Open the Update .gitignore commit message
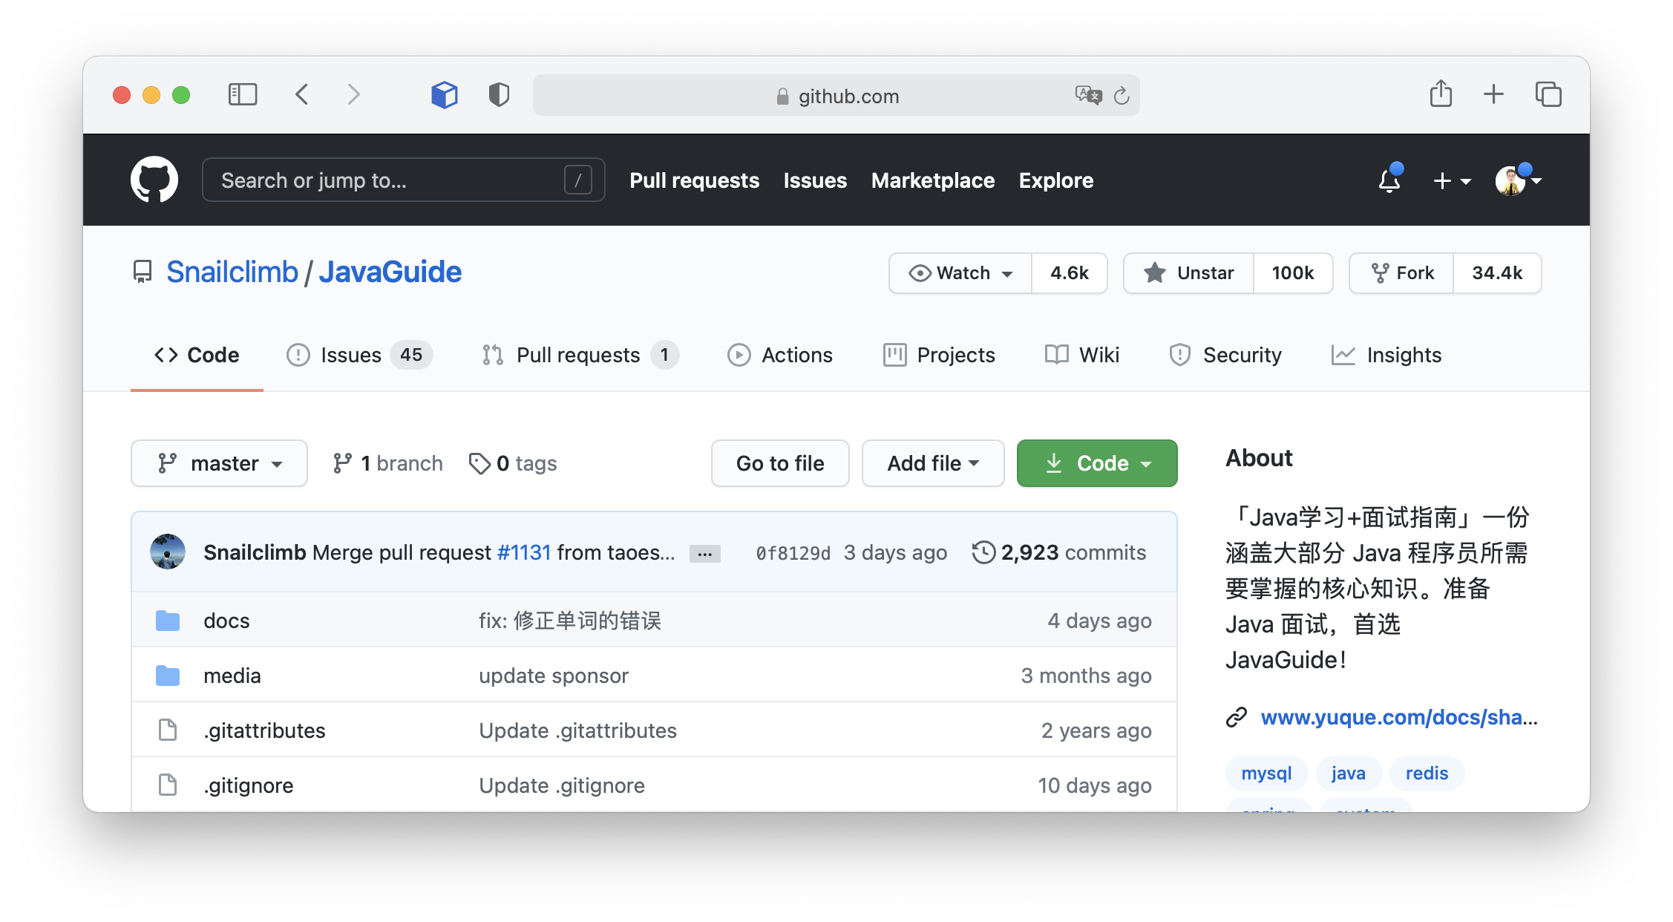This screenshot has height=922, width=1673. 562,785
